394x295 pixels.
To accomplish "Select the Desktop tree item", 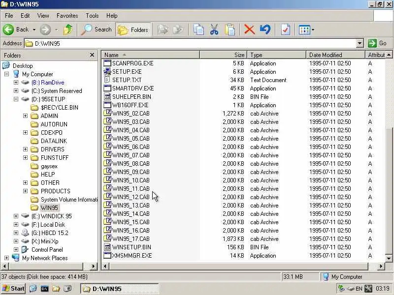I will click(23, 66).
